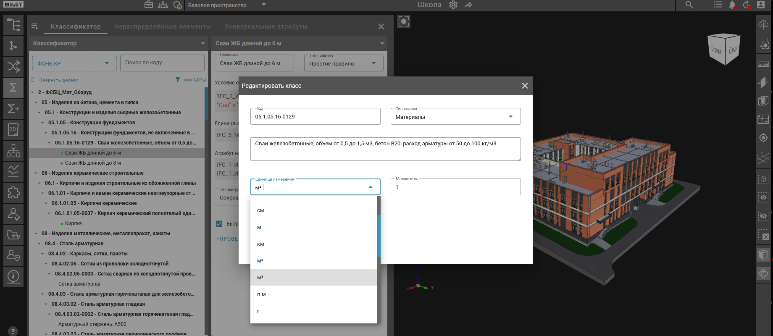773x336 pixels.
Task: Switch to Нераспределённые элементы tab
Action: [163, 26]
